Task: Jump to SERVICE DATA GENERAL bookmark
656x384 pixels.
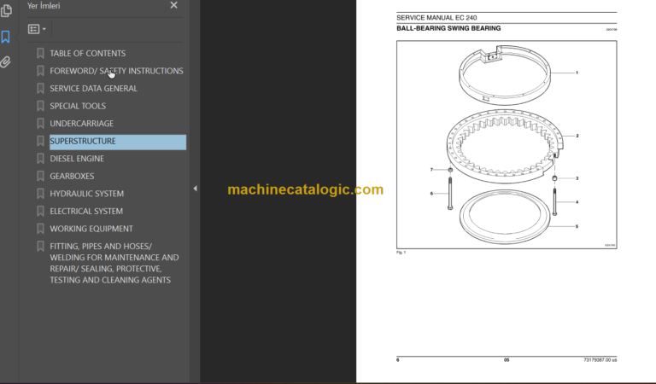Action: click(x=93, y=89)
